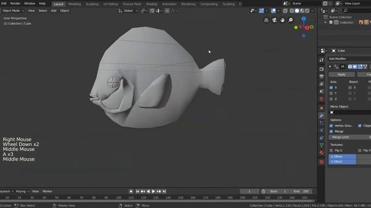This screenshot has height=208, width=371.
Task: Toggle snapping magnet icon
Action: pyautogui.click(x=152, y=10)
